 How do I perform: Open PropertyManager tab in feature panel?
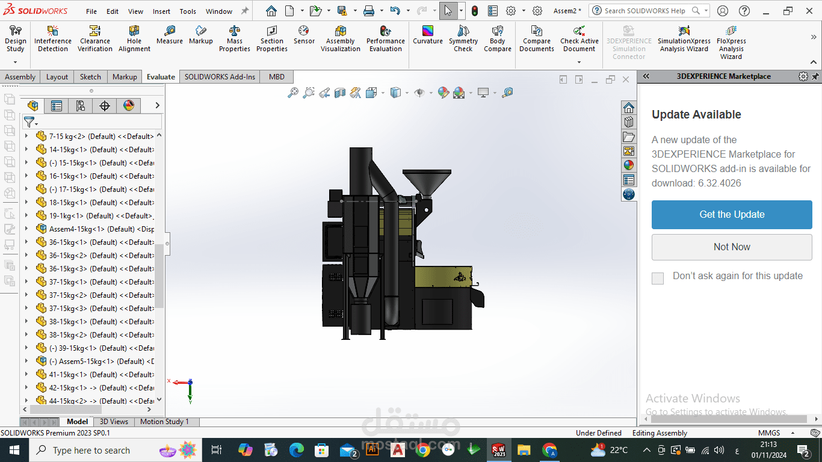tap(57, 106)
